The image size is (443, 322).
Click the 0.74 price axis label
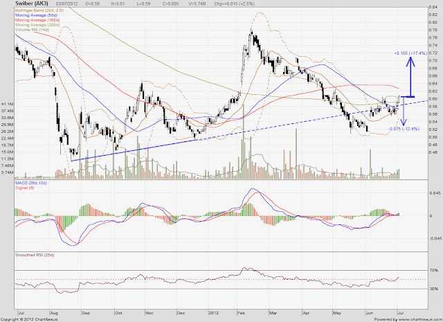433,45
